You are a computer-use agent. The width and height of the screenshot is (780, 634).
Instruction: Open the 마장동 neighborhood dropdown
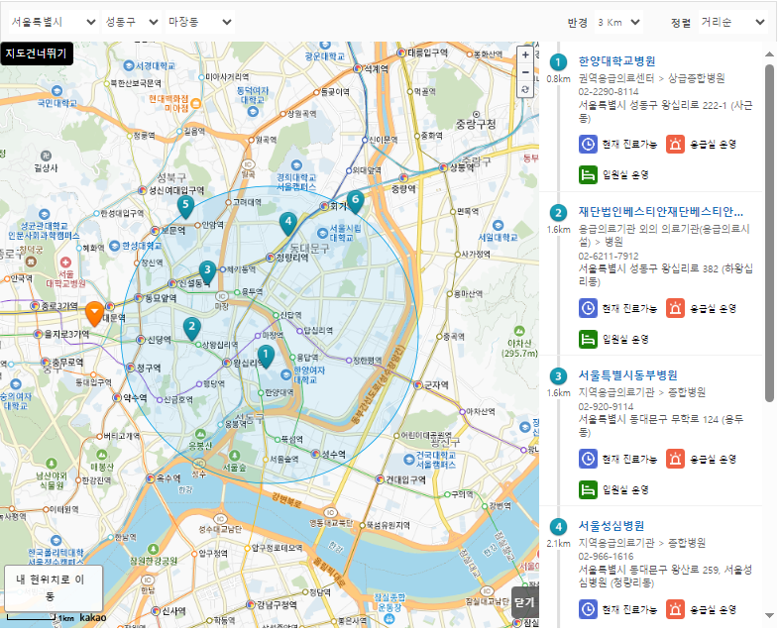[199, 22]
